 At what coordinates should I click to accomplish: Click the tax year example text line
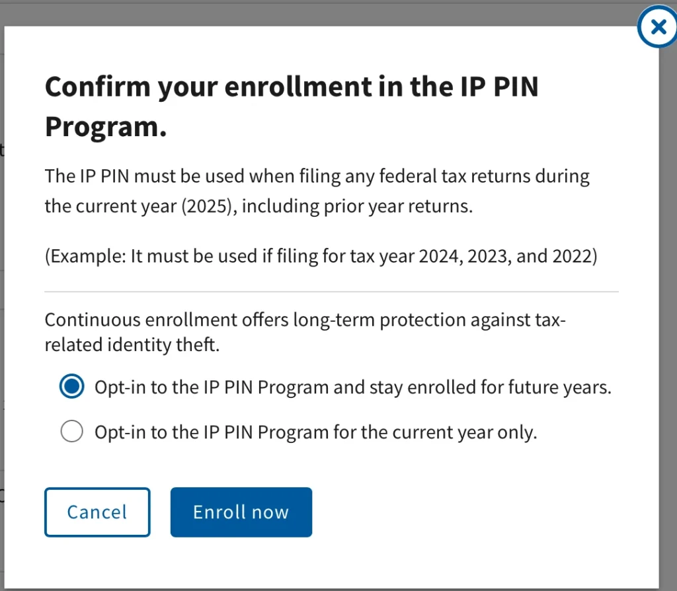(321, 256)
